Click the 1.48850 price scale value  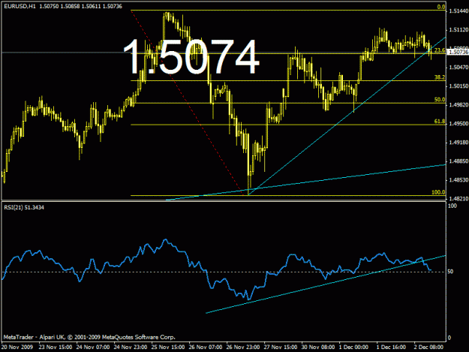click(458, 161)
